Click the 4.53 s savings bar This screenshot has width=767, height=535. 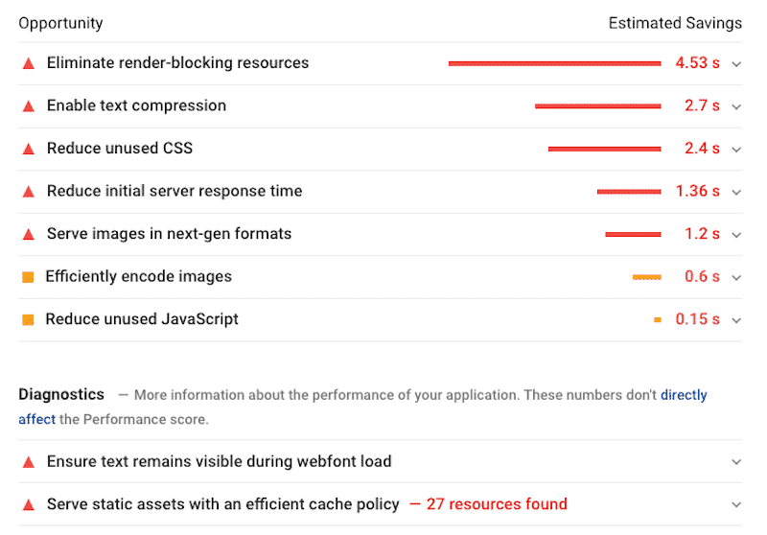pyautogui.click(x=554, y=63)
